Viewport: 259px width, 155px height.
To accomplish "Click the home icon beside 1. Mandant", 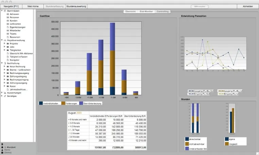I will 2,147.
